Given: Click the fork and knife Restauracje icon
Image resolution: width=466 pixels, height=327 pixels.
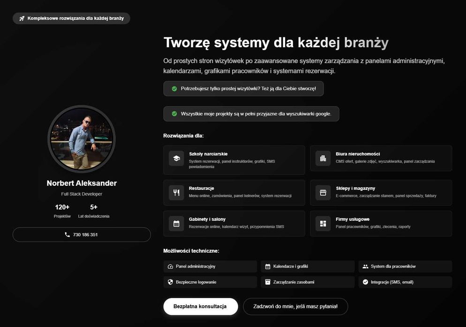Looking at the screenshot, I should pyautogui.click(x=177, y=193).
